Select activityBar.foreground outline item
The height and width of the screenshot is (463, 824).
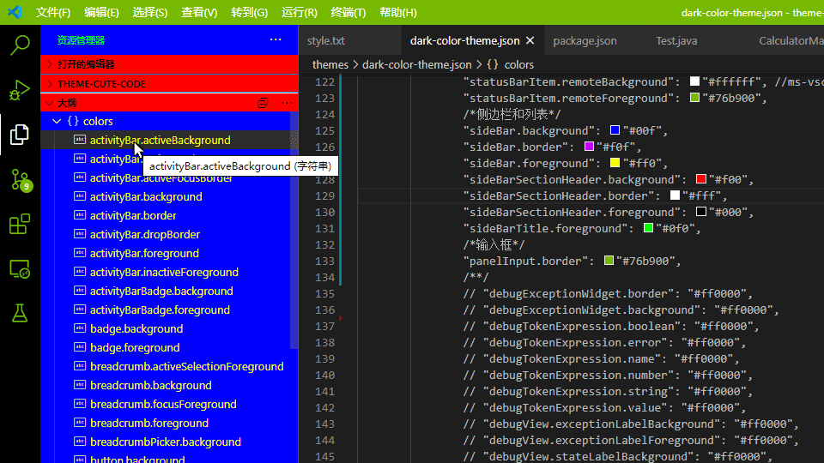[x=165, y=253]
